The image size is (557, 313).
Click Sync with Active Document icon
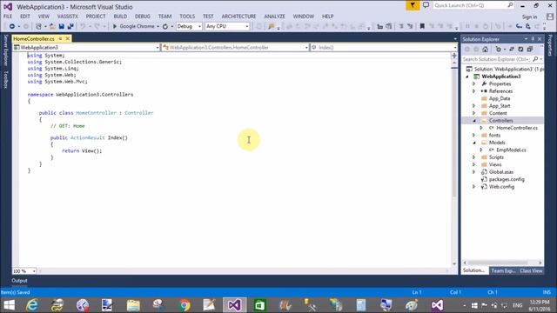point(512,50)
